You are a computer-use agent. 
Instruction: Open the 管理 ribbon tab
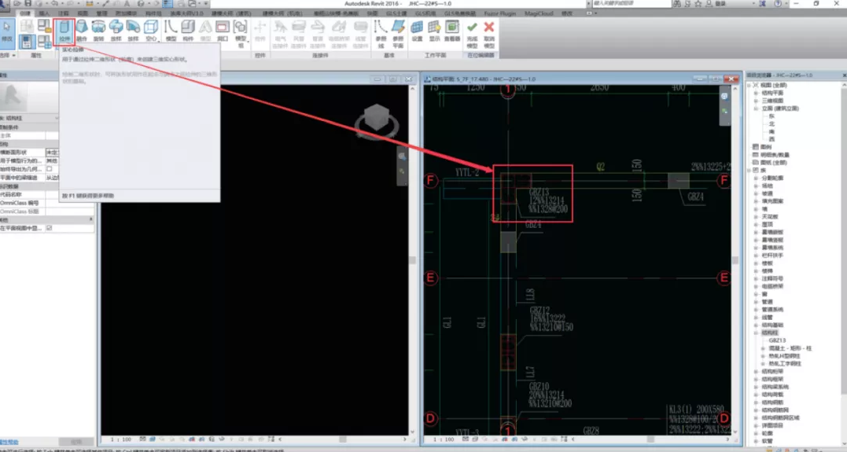point(101,13)
